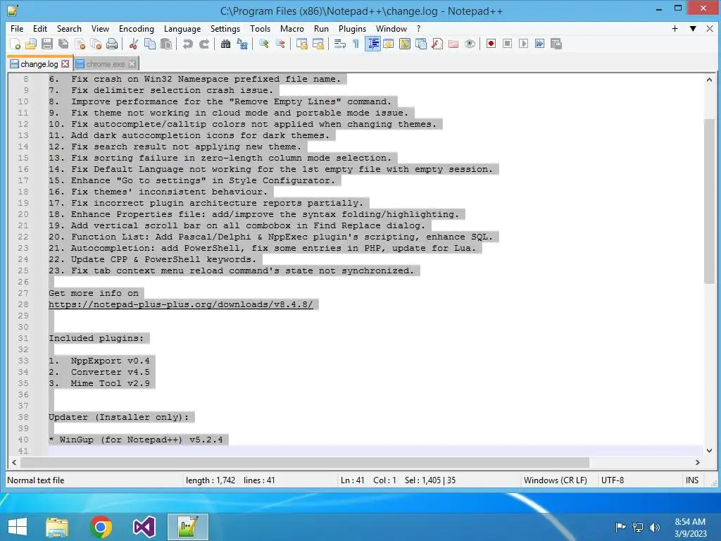Click the Close All toolbar icon
The height and width of the screenshot is (541, 721).
point(96,44)
